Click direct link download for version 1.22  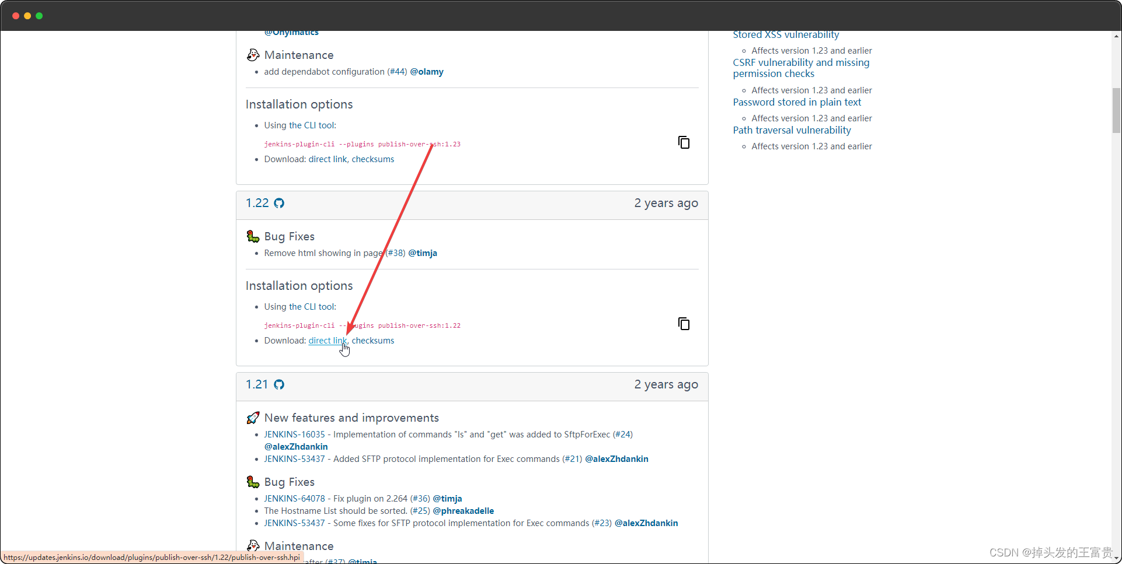click(x=327, y=341)
